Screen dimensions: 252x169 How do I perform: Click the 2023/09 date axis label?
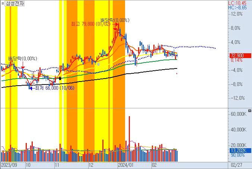9,165
